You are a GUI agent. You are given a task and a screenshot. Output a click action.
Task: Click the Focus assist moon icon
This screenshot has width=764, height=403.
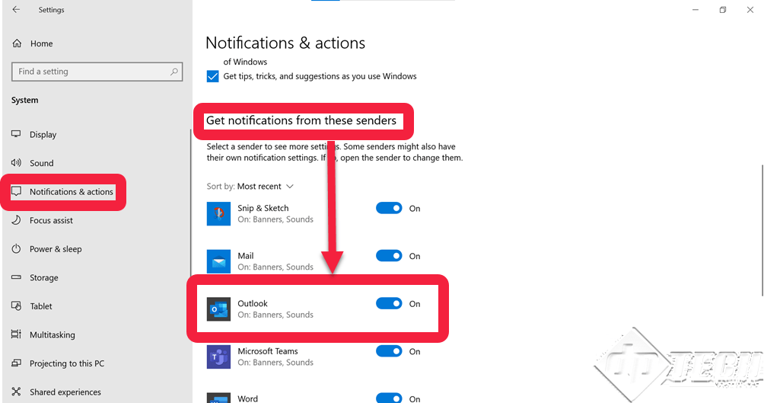coord(16,220)
